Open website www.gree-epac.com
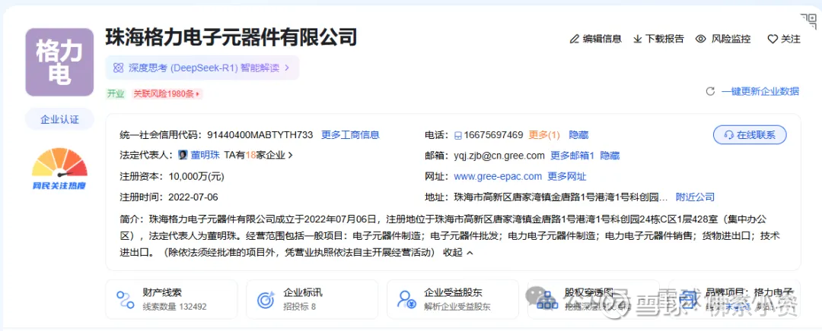Screen dimensions: 822x331 [498, 176]
